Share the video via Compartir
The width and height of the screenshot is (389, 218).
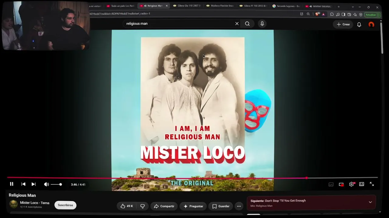[x=164, y=206]
